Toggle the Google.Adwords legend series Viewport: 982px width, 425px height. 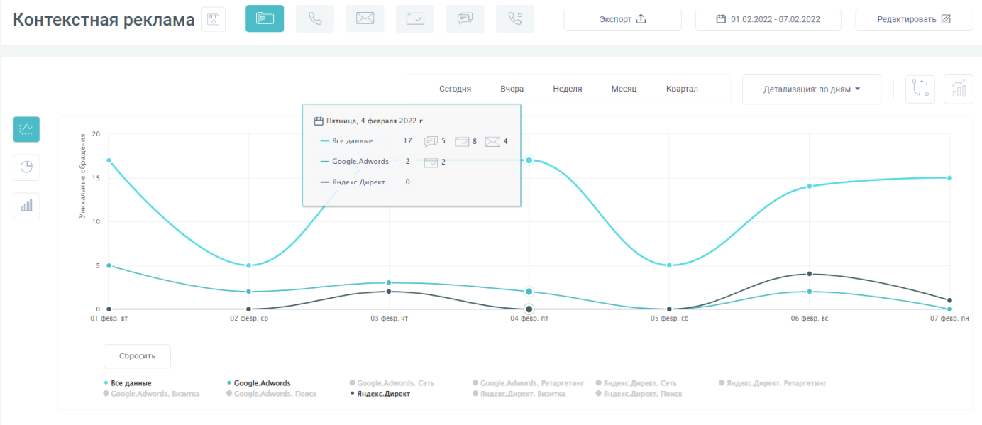coord(258,383)
